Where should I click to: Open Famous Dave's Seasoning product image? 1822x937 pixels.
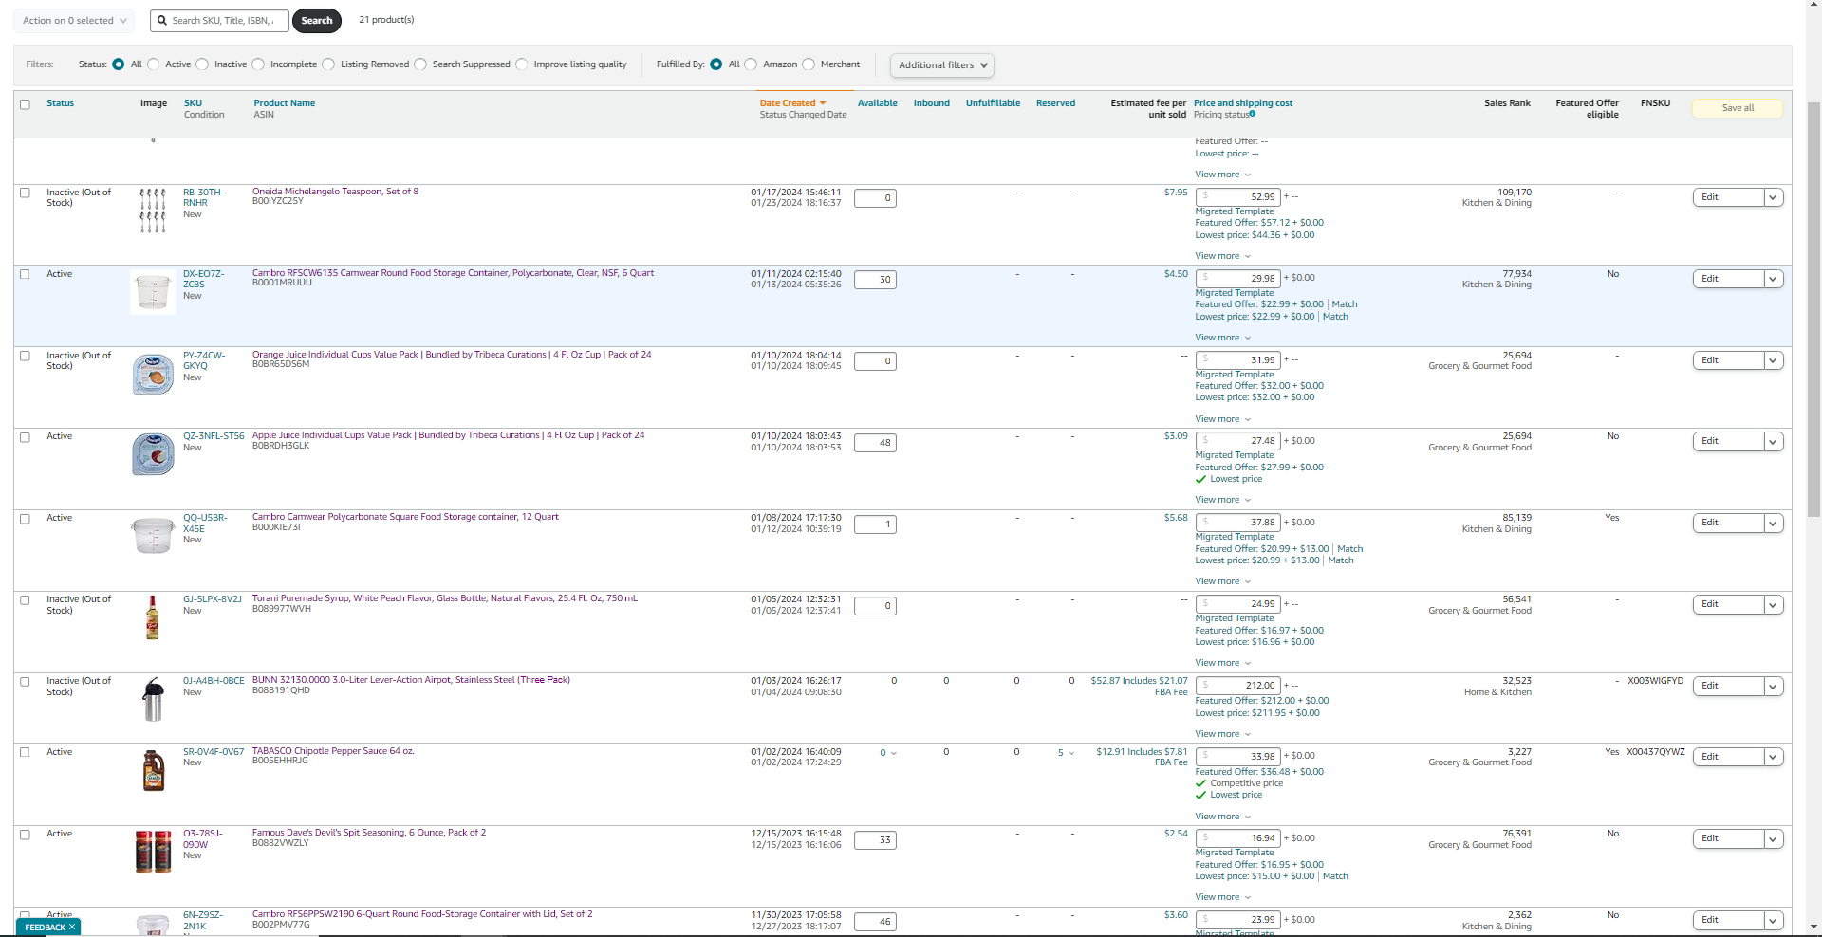click(153, 852)
